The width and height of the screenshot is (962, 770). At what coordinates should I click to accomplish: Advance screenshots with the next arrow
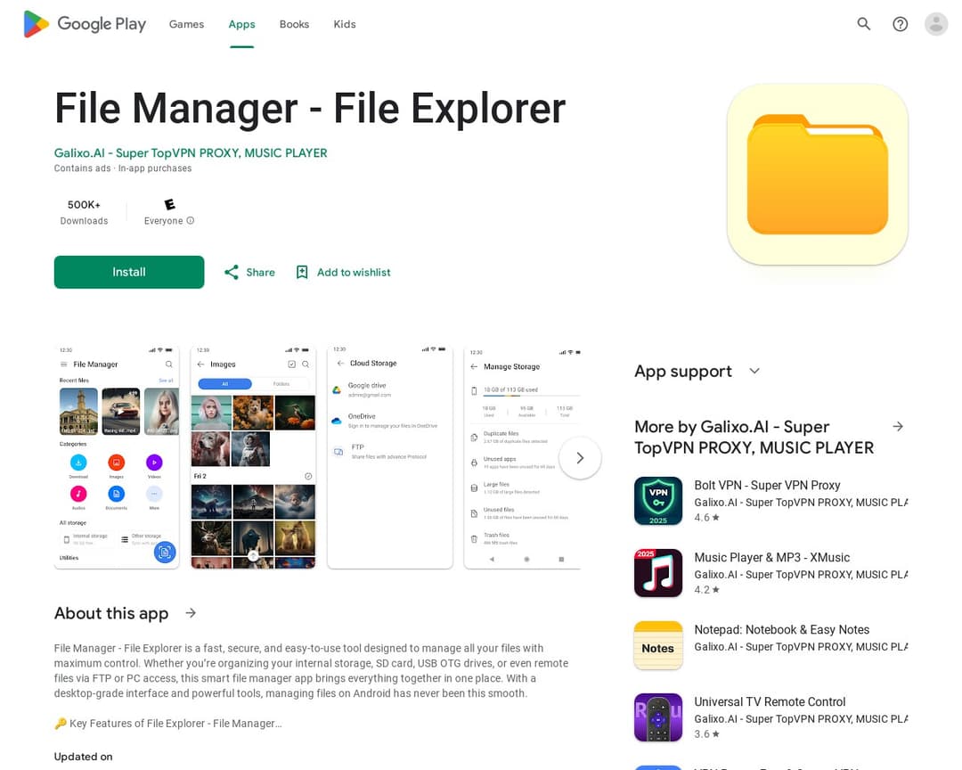coord(580,458)
